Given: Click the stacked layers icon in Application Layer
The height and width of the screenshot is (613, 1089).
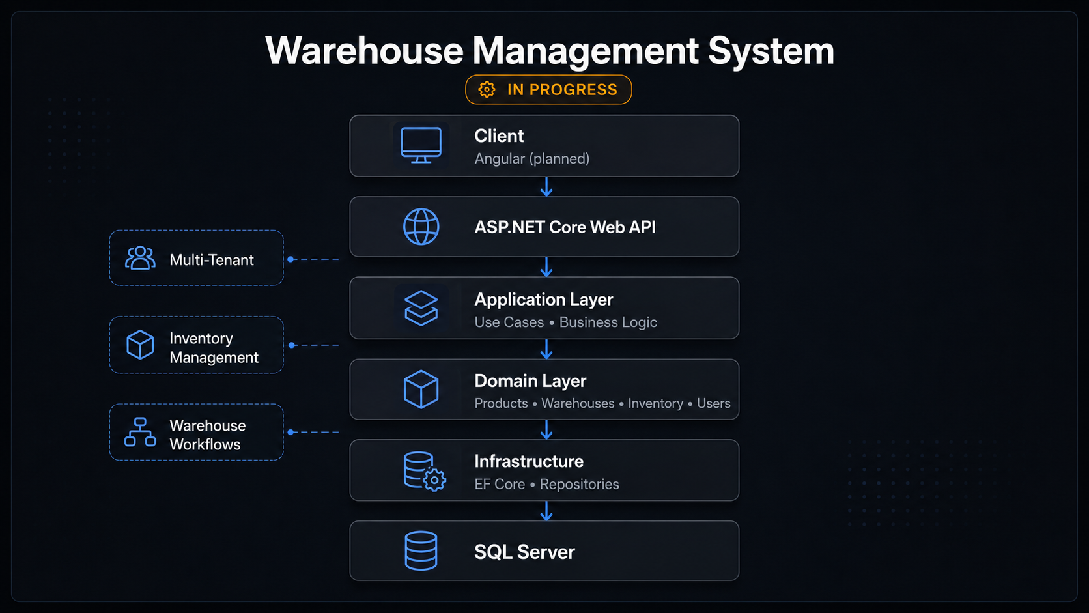Looking at the screenshot, I should tap(421, 307).
